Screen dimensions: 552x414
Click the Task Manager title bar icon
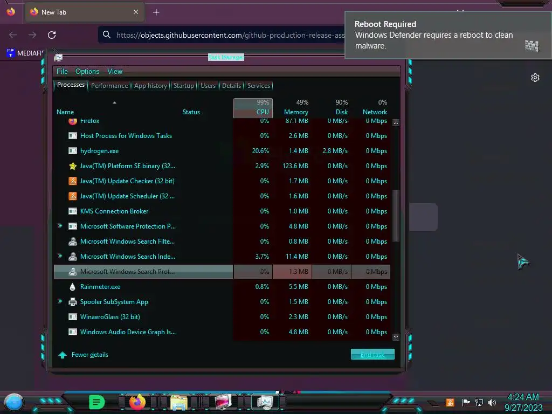(58, 57)
